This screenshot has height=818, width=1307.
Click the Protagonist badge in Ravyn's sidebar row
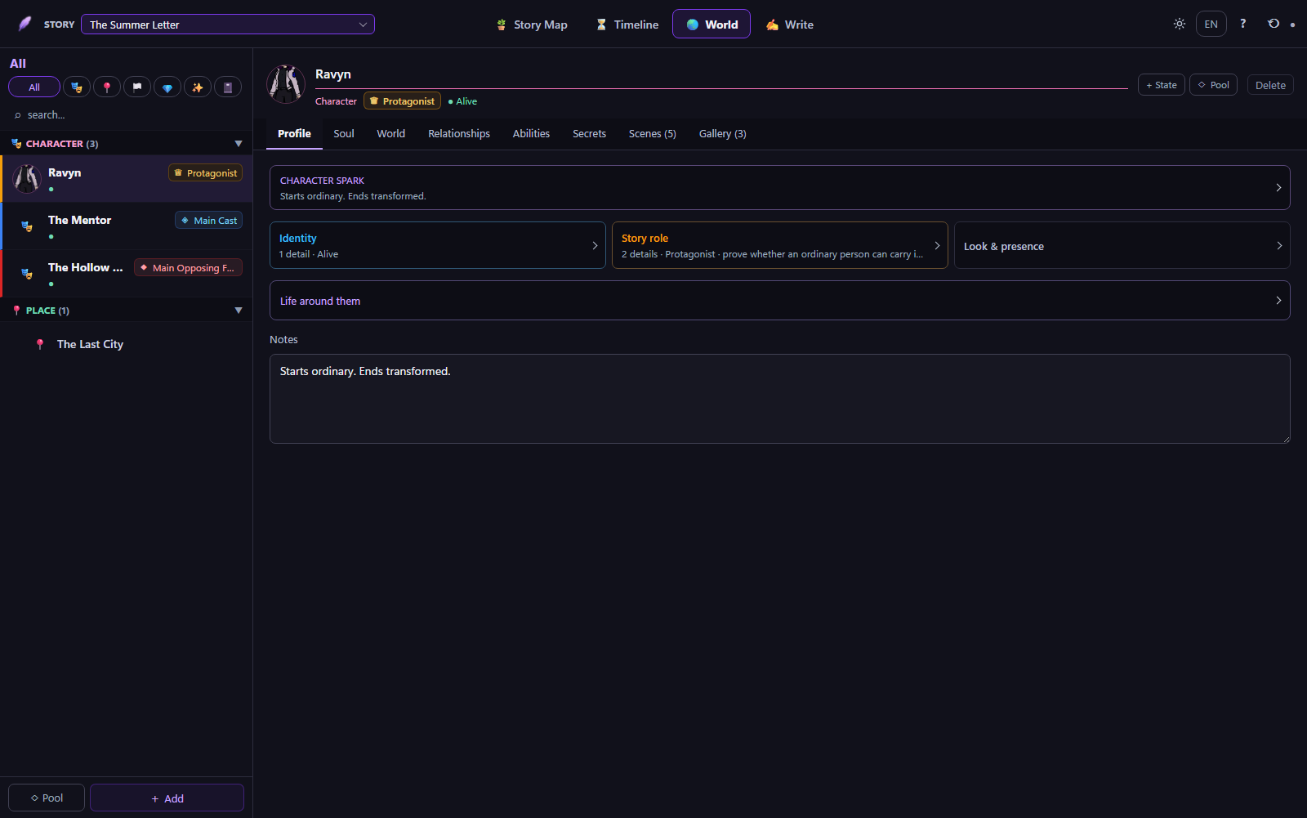point(206,173)
